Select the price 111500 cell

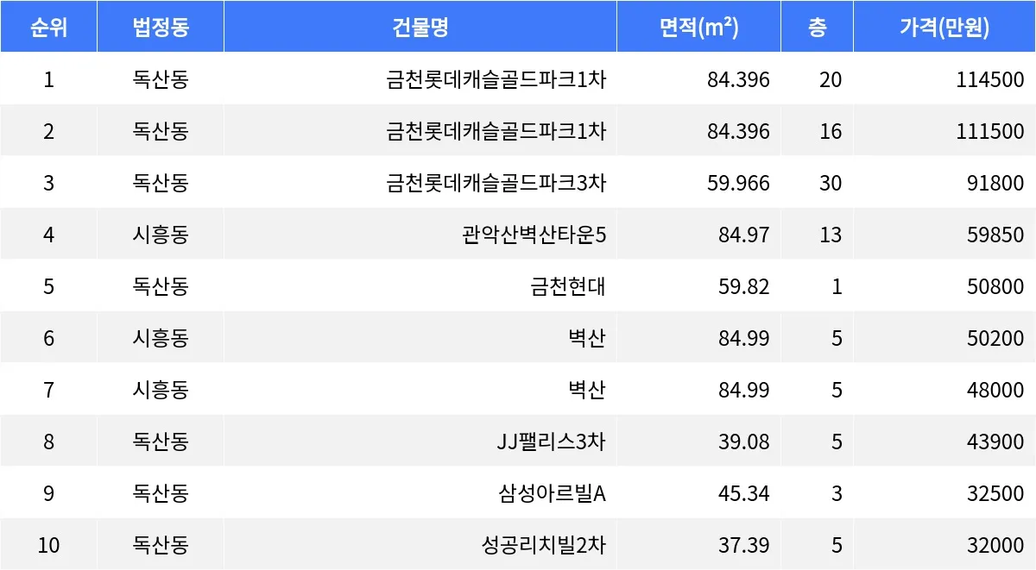click(x=990, y=132)
